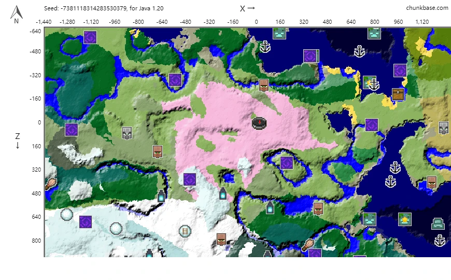This screenshot has height=280, width=451.
Task: Select shipwreck anchor near X 1240, Z 800
Action: coord(440,240)
